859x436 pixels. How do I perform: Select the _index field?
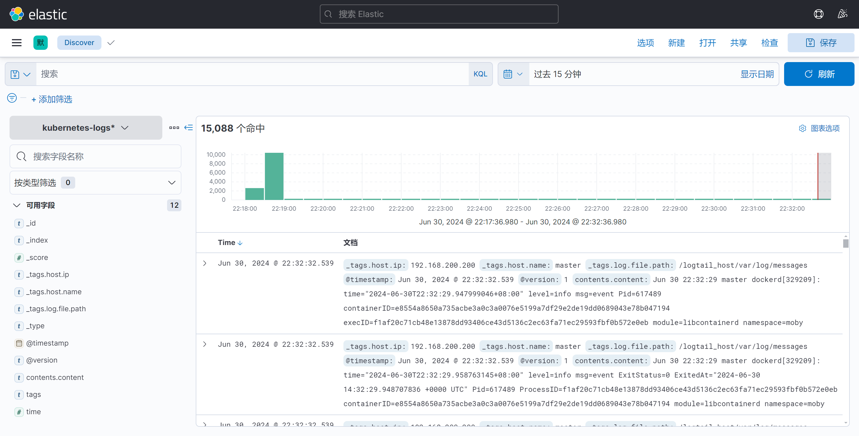pyautogui.click(x=37, y=241)
